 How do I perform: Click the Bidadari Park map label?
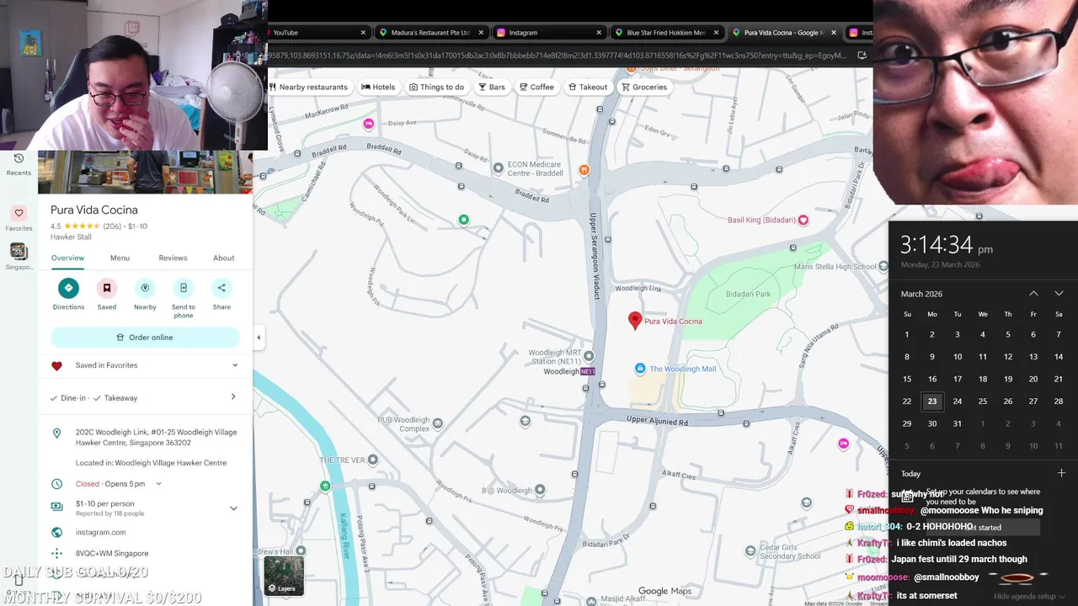(749, 295)
